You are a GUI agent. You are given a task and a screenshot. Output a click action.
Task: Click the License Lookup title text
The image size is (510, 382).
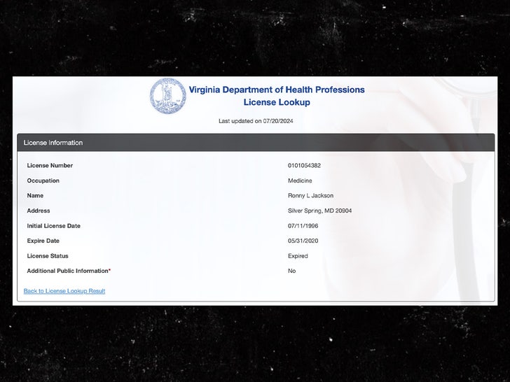[x=276, y=103]
